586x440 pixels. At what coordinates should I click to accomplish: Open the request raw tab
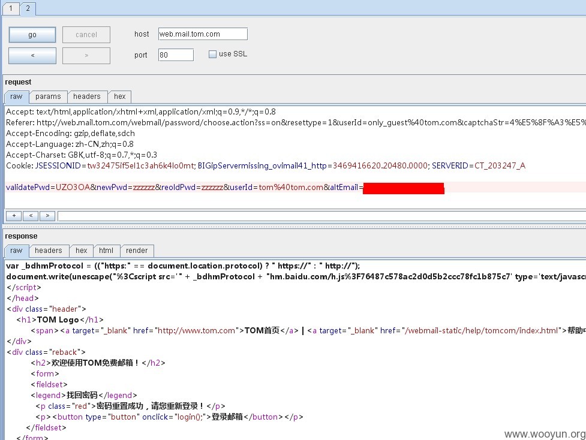(x=16, y=97)
